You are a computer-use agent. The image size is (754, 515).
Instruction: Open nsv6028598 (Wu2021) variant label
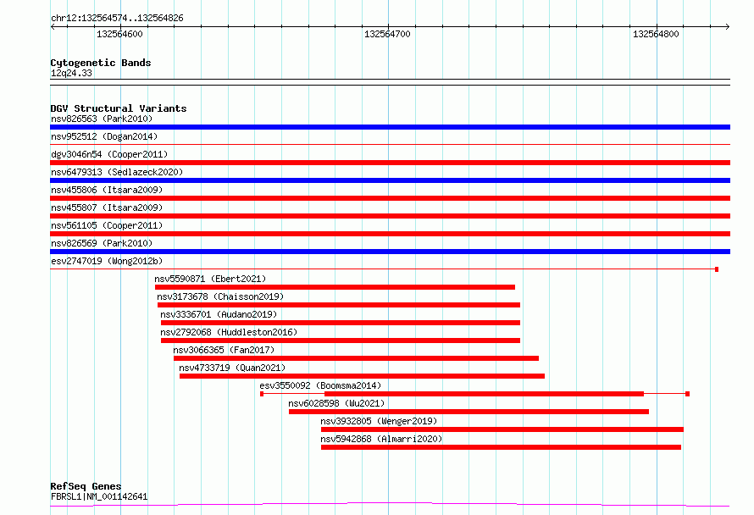click(336, 403)
